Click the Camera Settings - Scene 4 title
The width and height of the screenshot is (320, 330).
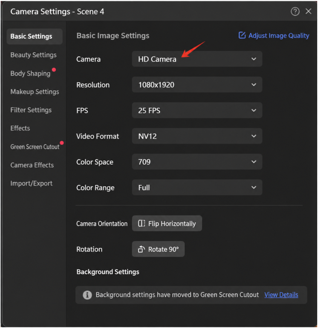pyautogui.click(x=57, y=12)
